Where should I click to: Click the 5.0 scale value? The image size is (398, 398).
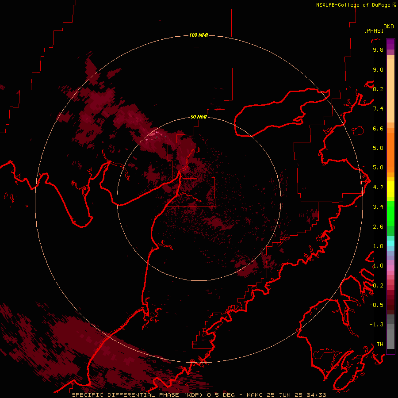click(378, 168)
